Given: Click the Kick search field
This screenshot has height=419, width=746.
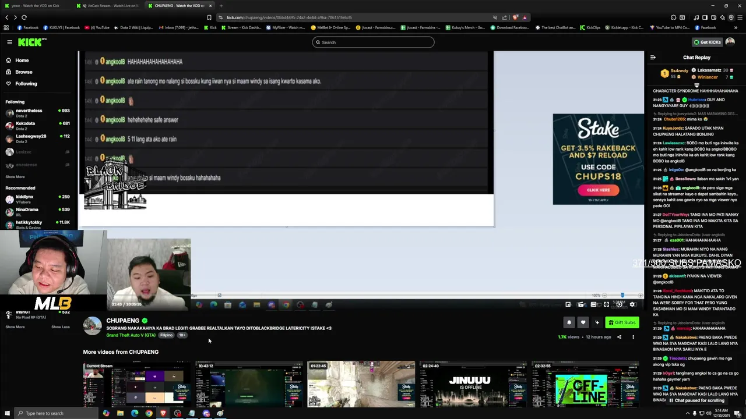Looking at the screenshot, I should coord(373,42).
